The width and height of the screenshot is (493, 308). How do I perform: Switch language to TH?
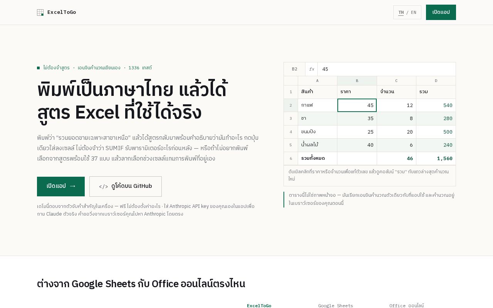[x=401, y=12]
